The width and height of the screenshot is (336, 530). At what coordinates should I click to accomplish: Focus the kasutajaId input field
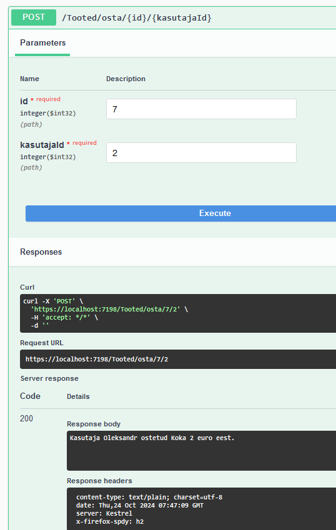click(x=201, y=153)
